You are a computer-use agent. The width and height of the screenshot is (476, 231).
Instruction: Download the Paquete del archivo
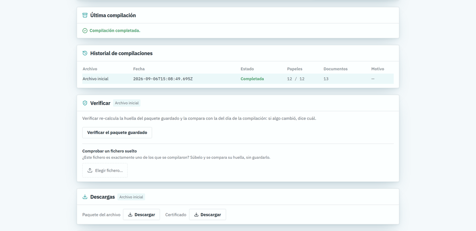click(141, 215)
